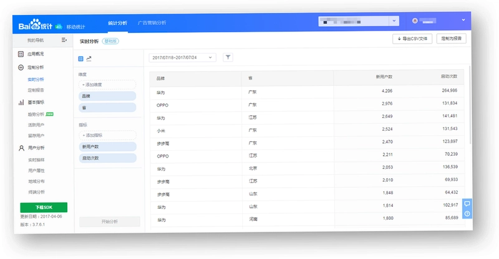The image size is (499, 259).
Task: Click 小米 in the 2,524 row
Action: coord(161,131)
